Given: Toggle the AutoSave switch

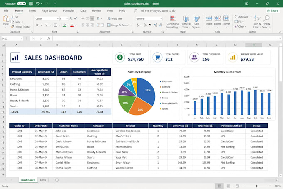Looking at the screenshot, I should click(22, 3).
